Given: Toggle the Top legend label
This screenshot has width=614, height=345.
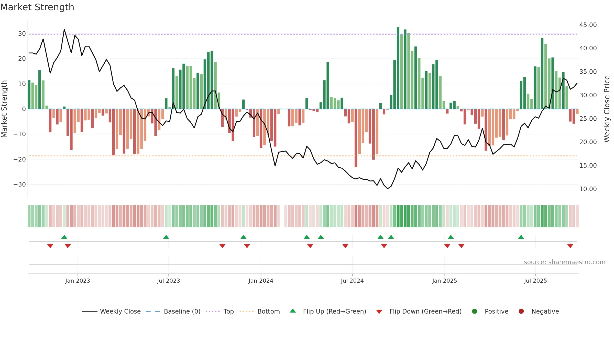Looking at the screenshot, I should (228, 312).
